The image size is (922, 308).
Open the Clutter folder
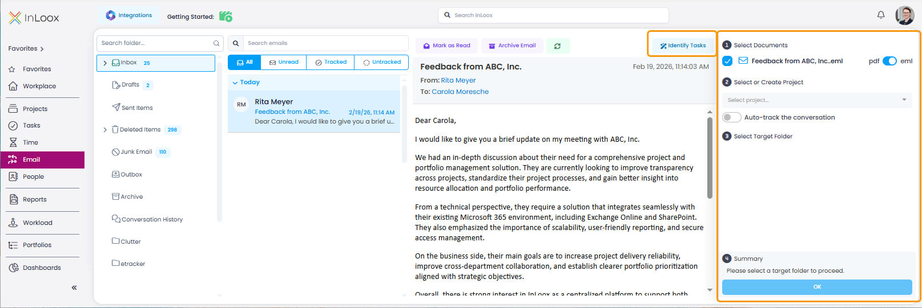pyautogui.click(x=126, y=241)
